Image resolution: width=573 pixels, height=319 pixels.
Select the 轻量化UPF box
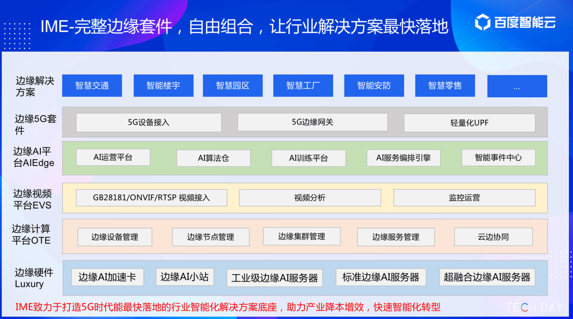469,123
